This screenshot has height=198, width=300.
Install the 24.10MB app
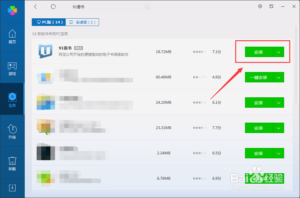coord(259,103)
